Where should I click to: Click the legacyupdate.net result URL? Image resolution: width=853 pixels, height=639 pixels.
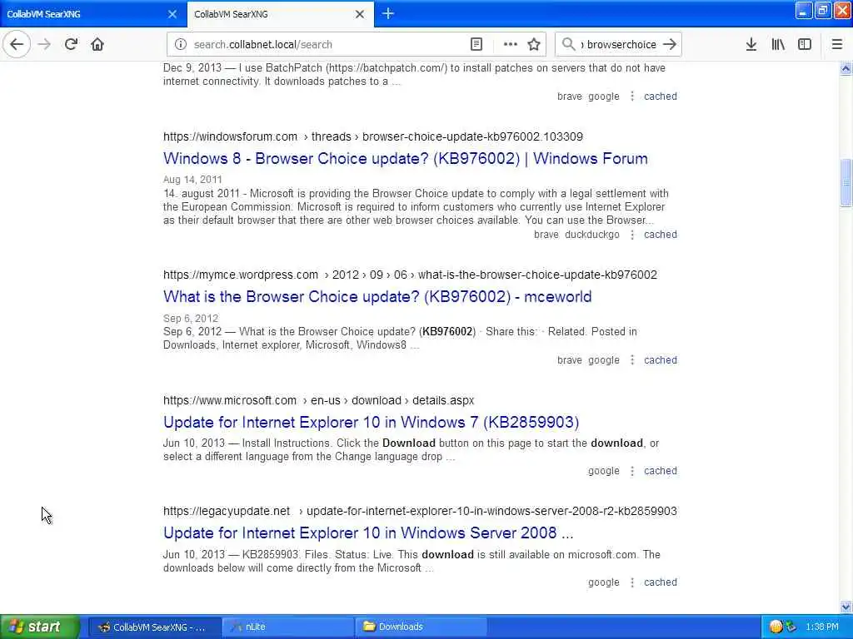pyautogui.click(x=420, y=512)
